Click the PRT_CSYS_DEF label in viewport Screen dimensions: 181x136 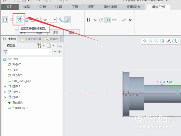131,95
